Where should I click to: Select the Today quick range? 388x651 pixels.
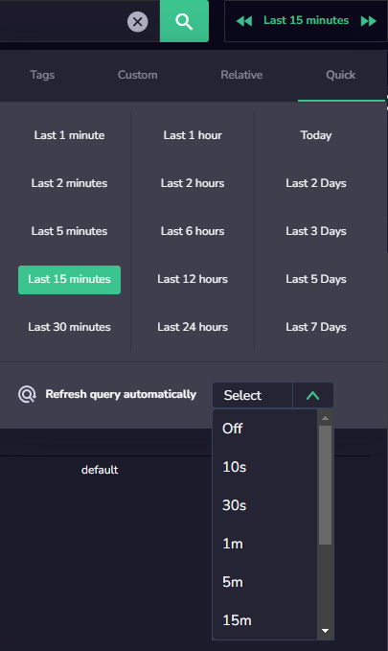tap(316, 135)
